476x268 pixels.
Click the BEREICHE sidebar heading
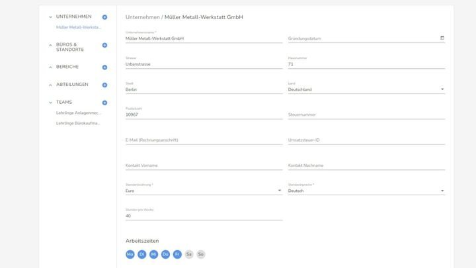coord(67,67)
